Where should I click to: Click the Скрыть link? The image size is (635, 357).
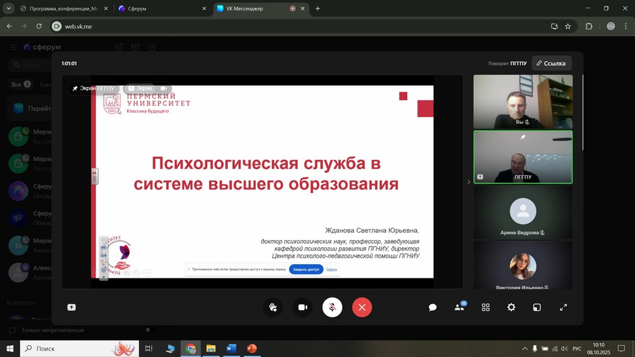(x=331, y=269)
